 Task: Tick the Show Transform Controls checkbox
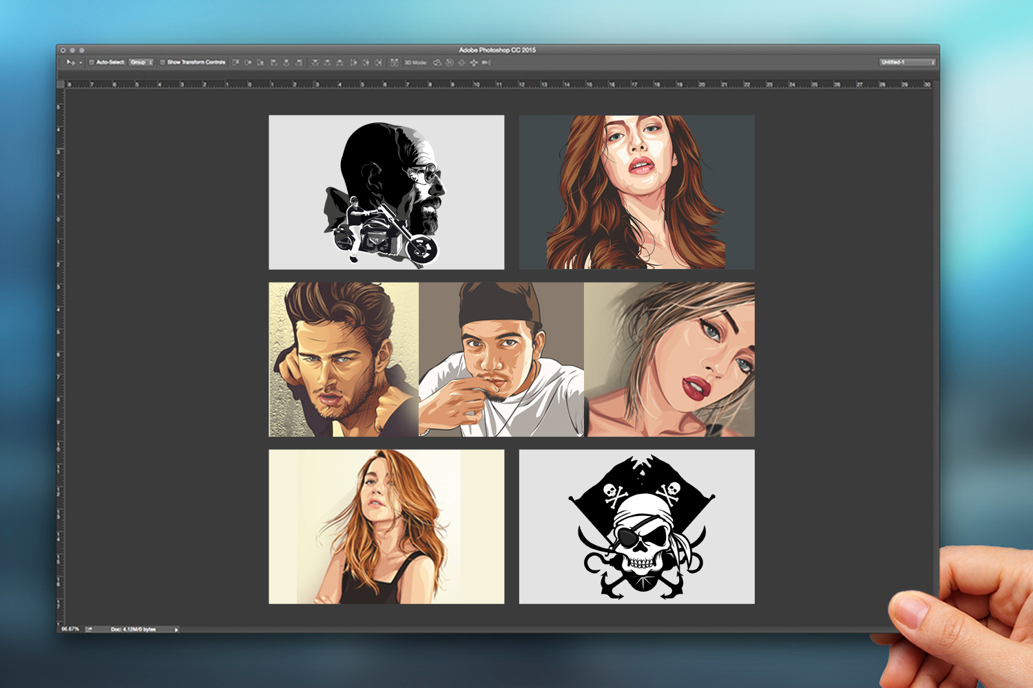pyautogui.click(x=163, y=63)
